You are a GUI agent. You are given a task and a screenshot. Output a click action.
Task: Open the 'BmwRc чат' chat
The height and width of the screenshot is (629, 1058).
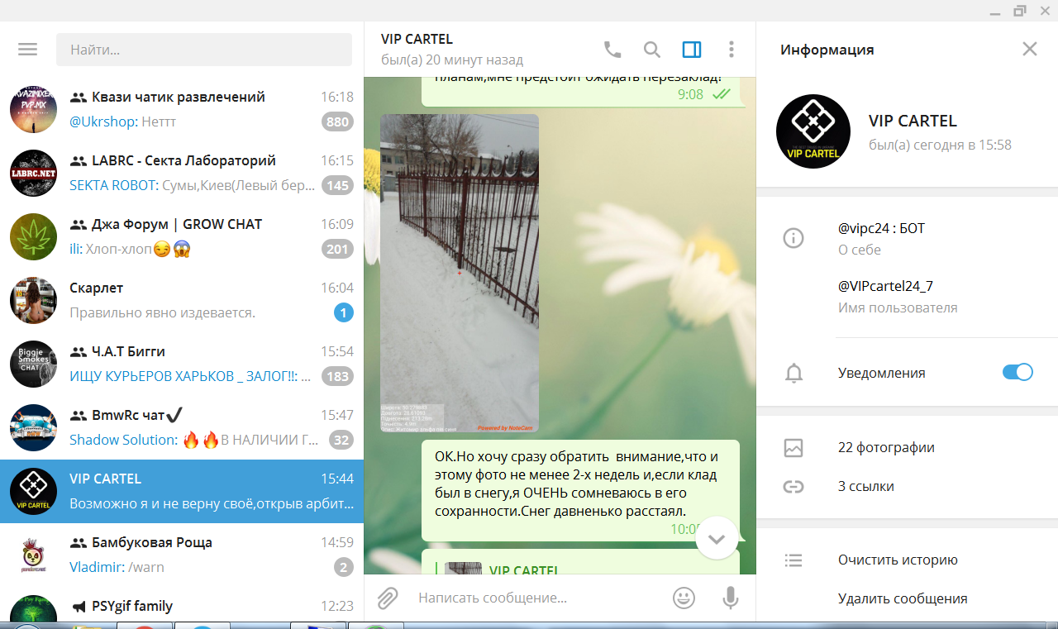[182, 427]
